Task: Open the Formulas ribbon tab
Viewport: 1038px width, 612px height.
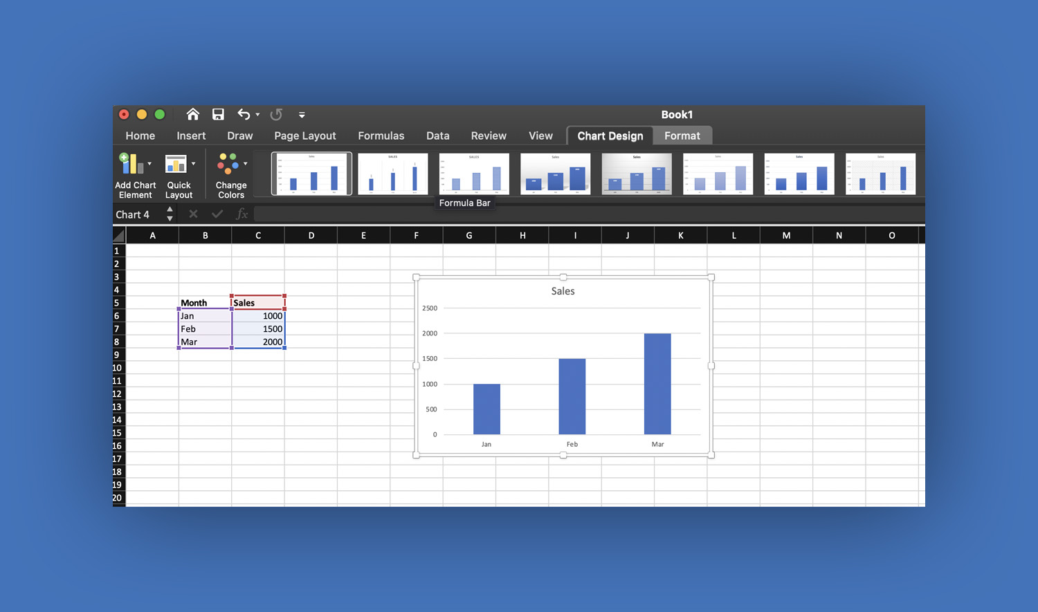Action: pyautogui.click(x=381, y=136)
